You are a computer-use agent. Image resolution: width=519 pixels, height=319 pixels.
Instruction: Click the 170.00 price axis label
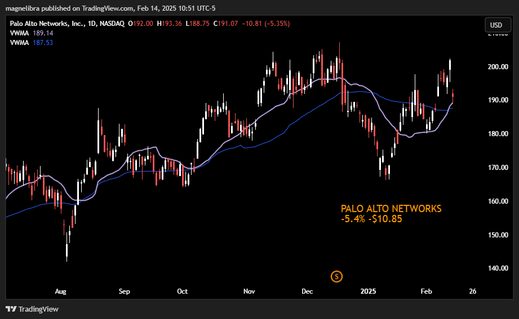point(498,167)
